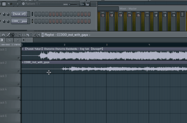Viewport: 187px width, 123px height.
Task: Select mixer insert track 2
Action: tap(111, 15)
